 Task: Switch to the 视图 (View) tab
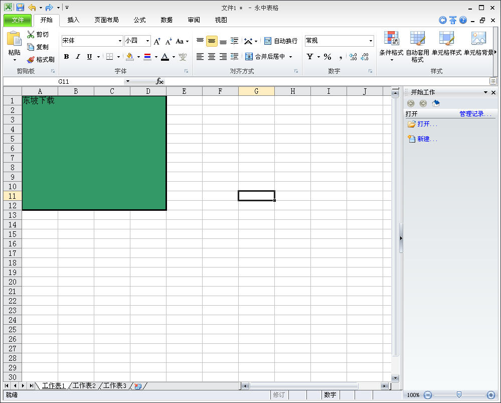[x=221, y=20]
